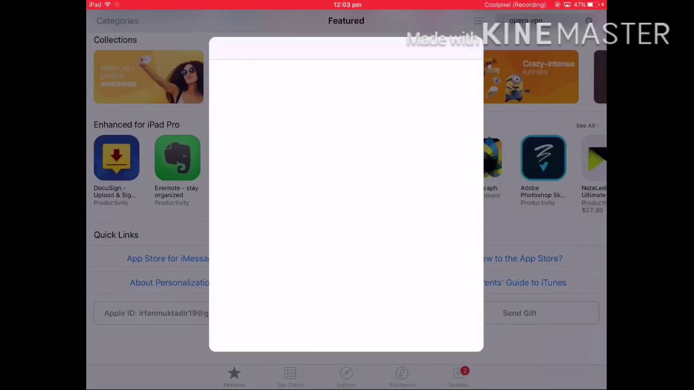Image resolution: width=694 pixels, height=390 pixels.
Task: Switch to the Featured tab
Action: click(x=234, y=376)
